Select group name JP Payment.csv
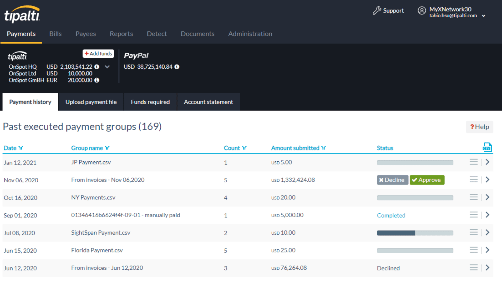This screenshot has width=502, height=282. [x=91, y=162]
